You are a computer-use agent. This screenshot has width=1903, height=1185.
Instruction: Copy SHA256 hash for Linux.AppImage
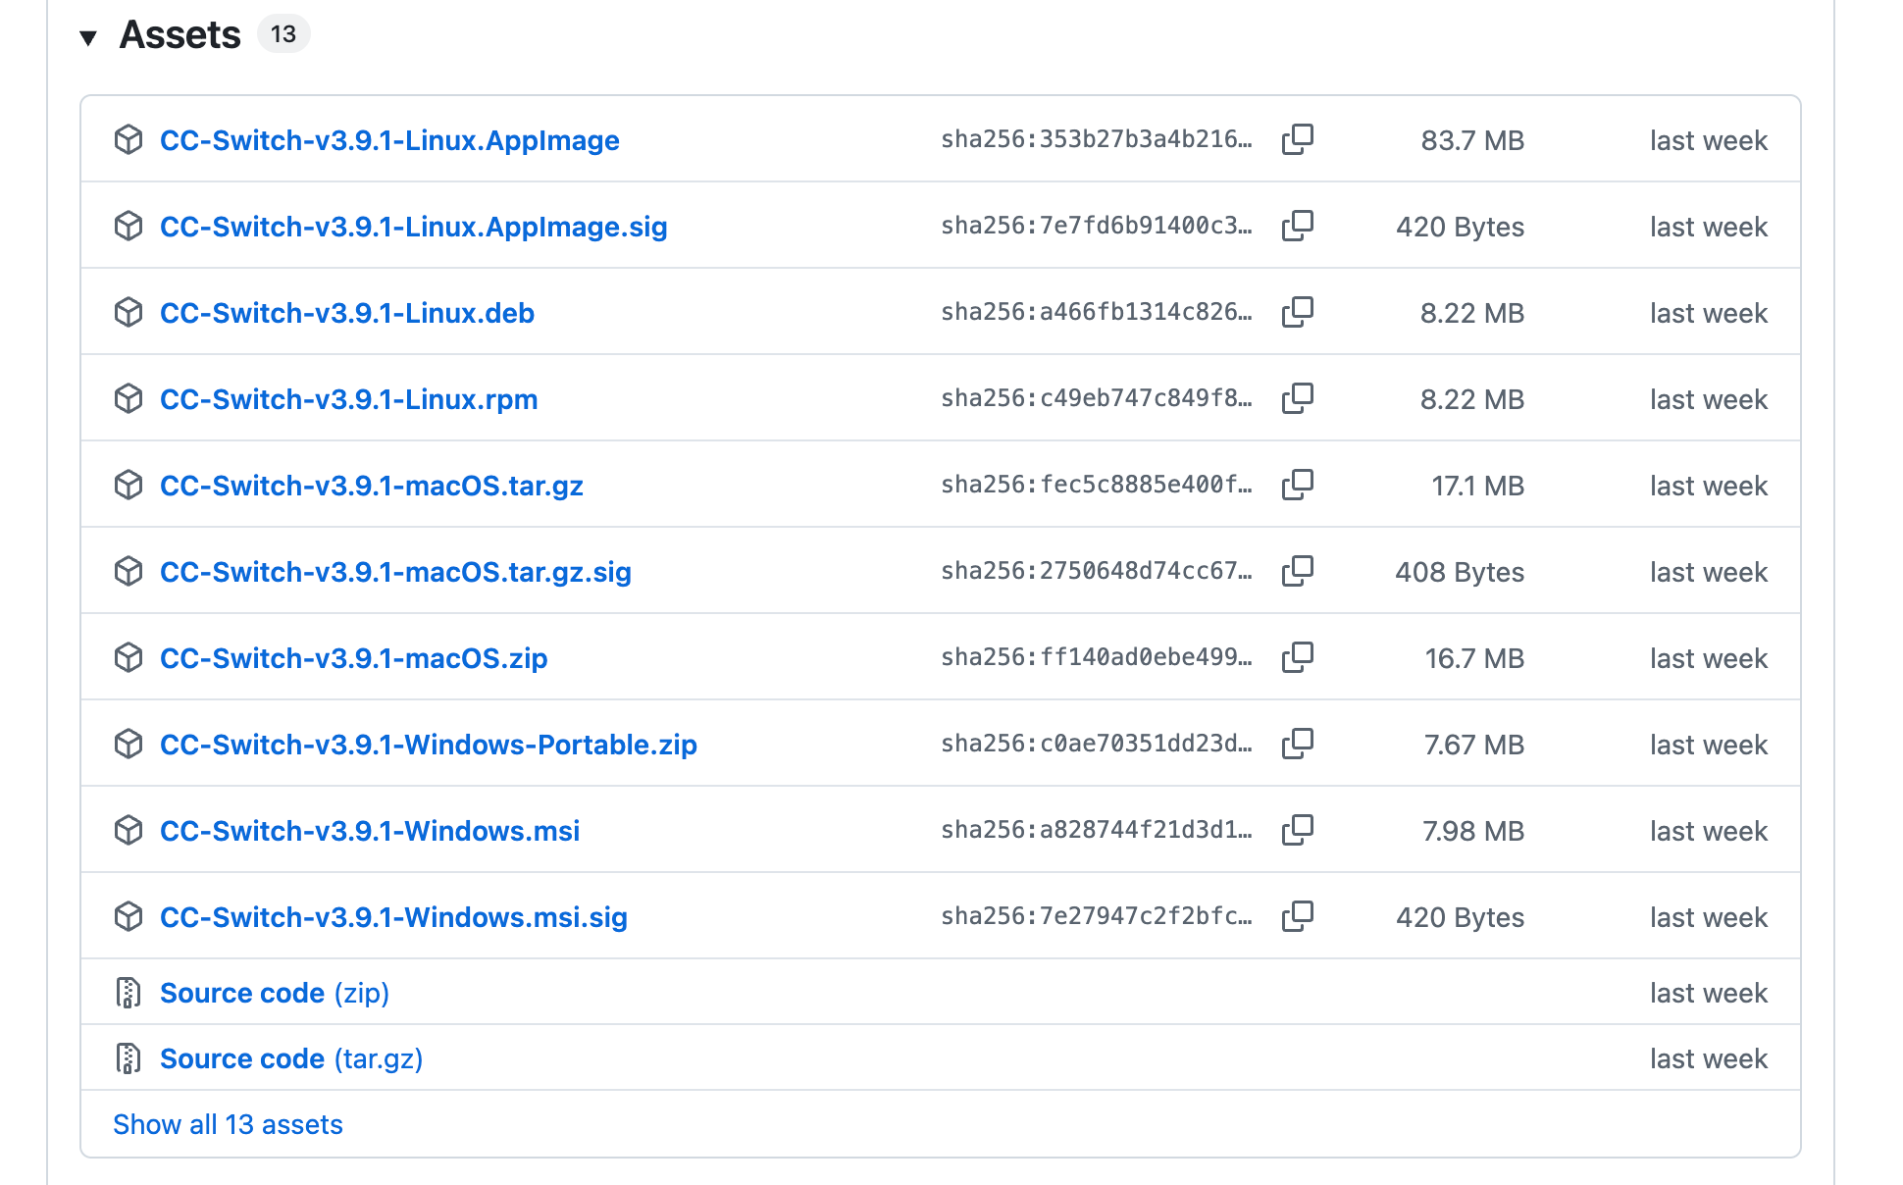coord(1297,139)
